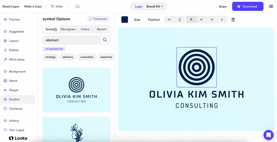Set symbol position right of text

[x=212, y=20]
